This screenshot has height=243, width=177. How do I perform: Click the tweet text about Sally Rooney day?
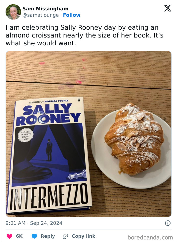pyautogui.click(x=84, y=35)
